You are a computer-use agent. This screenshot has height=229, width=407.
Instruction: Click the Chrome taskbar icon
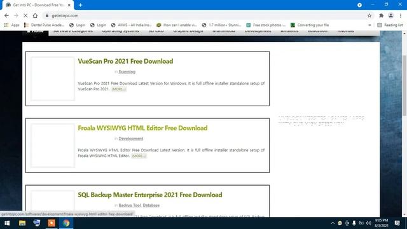(66, 223)
